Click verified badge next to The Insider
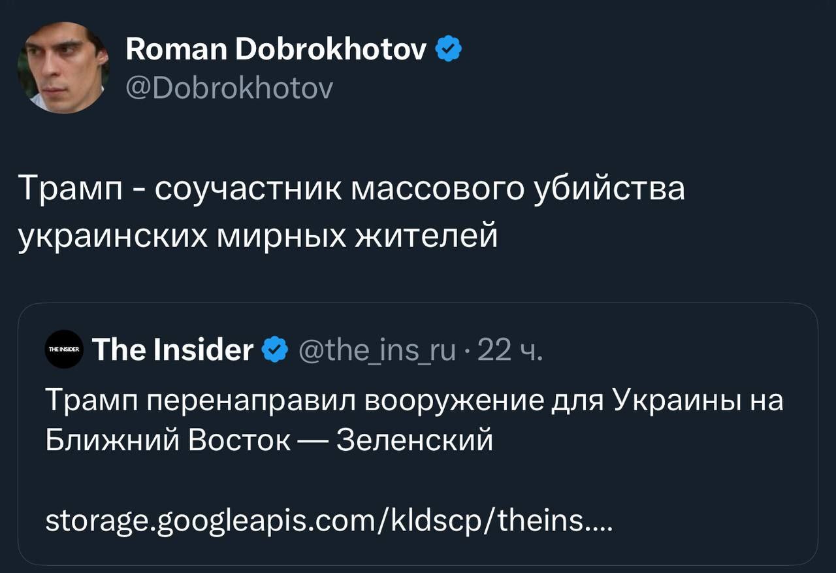The image size is (836, 573). pyautogui.click(x=275, y=350)
